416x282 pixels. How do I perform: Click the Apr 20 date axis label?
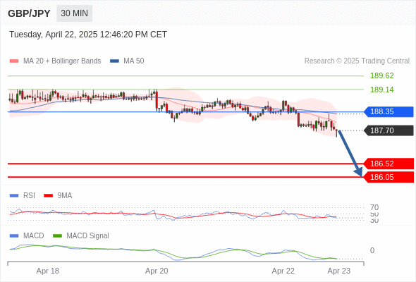click(157, 271)
